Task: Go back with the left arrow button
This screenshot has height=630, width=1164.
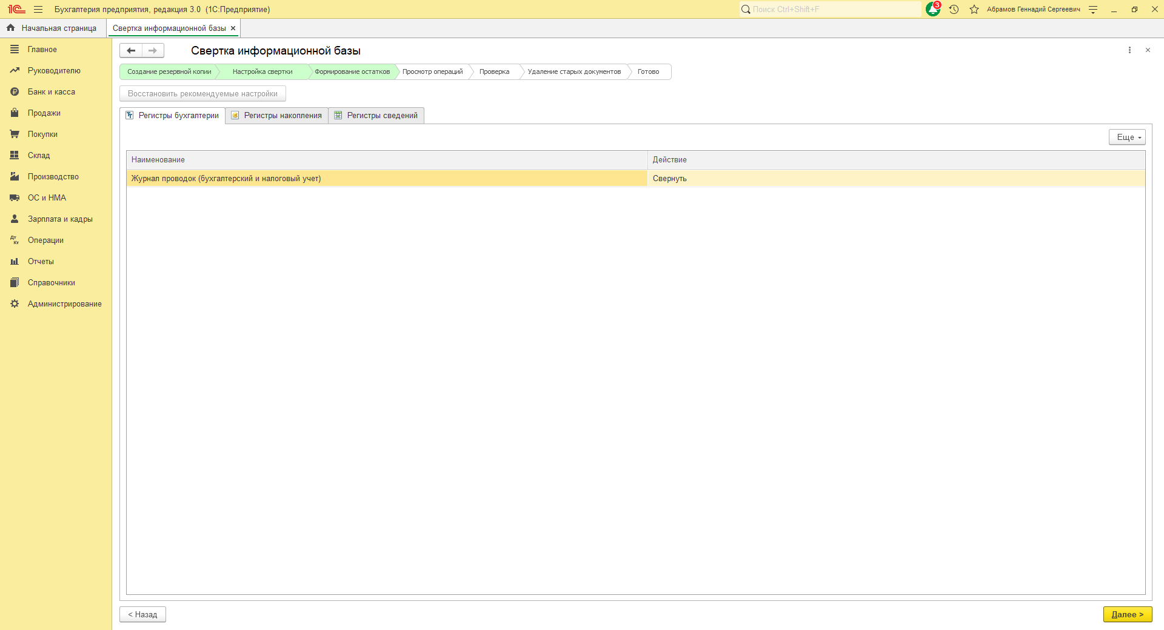Action: (131, 50)
